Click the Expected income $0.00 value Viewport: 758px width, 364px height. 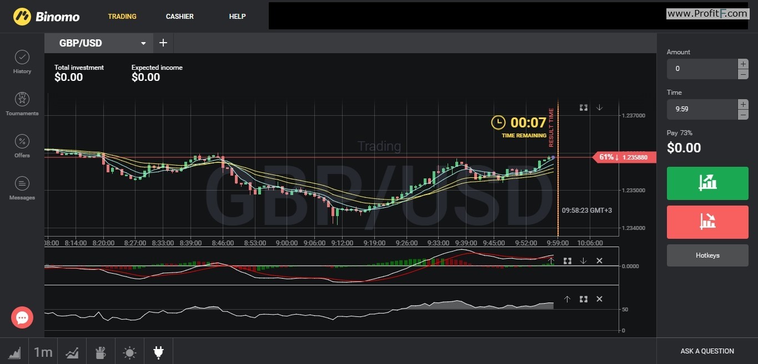(145, 78)
